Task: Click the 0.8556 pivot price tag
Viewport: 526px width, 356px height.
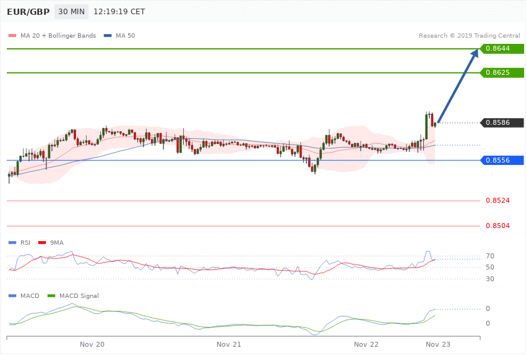Action: pyautogui.click(x=502, y=161)
